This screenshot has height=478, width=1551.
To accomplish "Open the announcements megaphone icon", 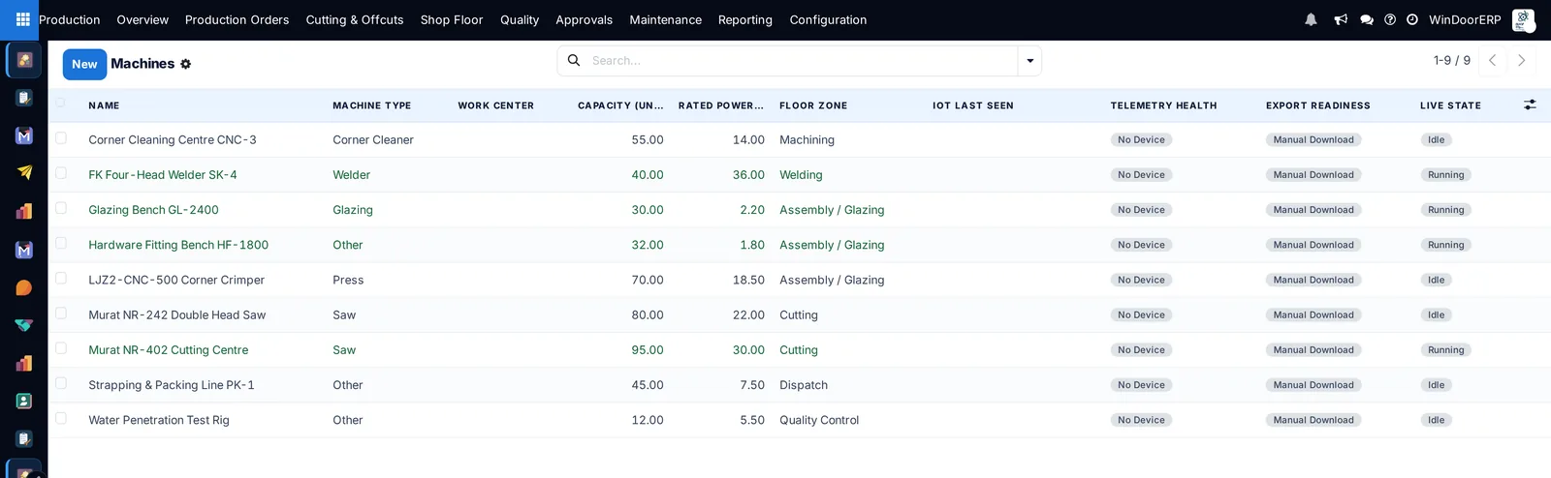I will (x=1341, y=19).
